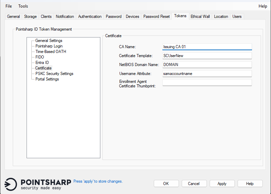The height and width of the screenshot is (194, 271).
Task: Click Apply to store changes
Action: (222, 184)
